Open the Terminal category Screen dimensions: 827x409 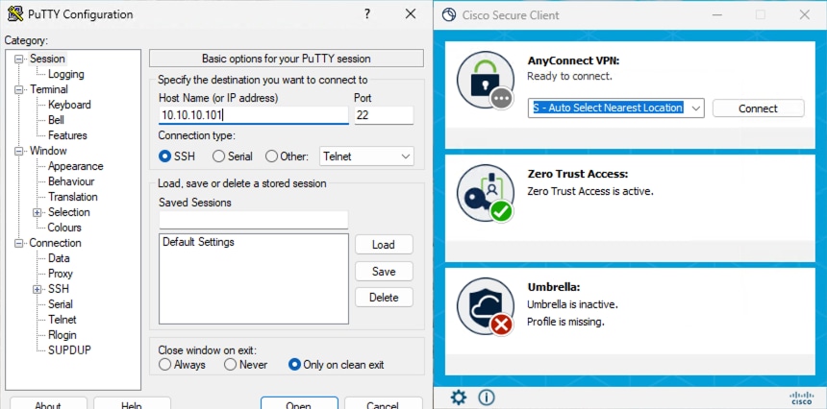pos(49,89)
